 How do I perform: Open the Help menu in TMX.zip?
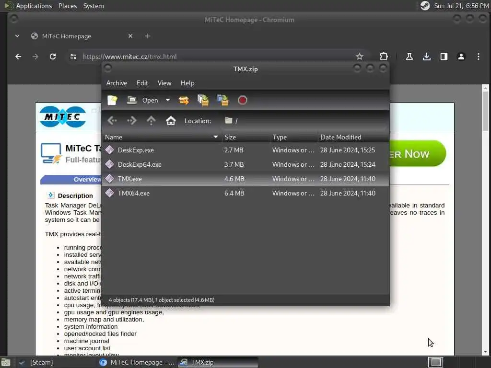pyautogui.click(x=187, y=83)
